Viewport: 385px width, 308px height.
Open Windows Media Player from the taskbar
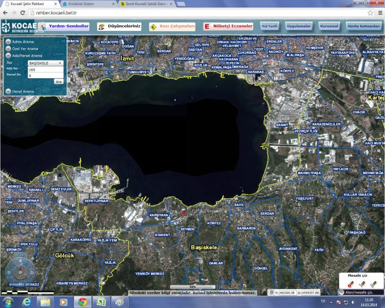click(64, 302)
